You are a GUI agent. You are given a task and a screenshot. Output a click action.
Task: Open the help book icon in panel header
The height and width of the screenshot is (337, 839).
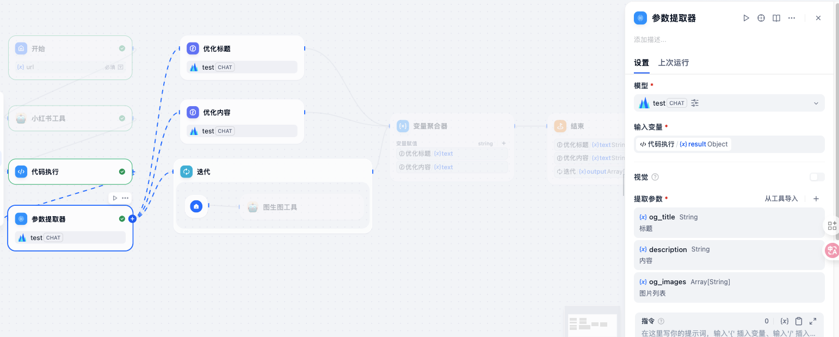(x=776, y=18)
